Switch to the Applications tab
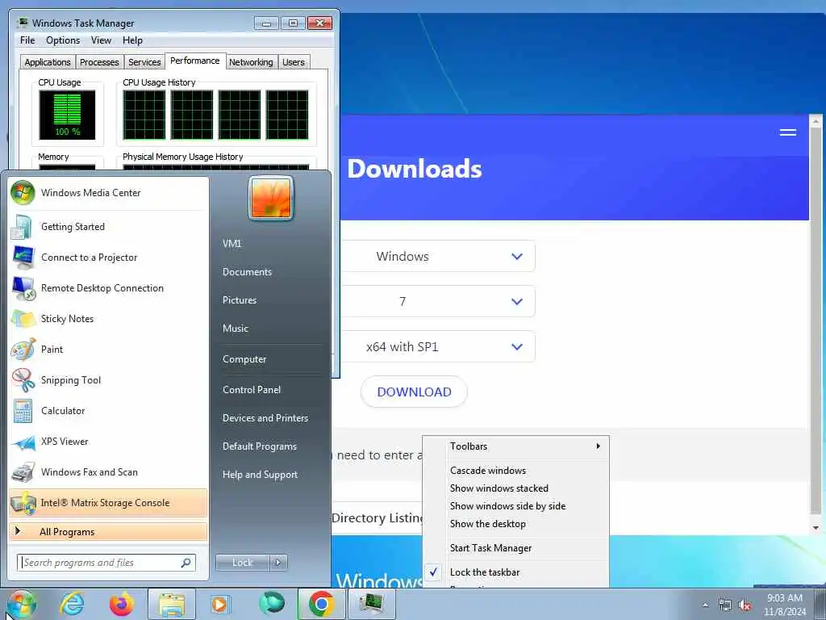Viewport: 826px width, 620px height. (x=48, y=62)
